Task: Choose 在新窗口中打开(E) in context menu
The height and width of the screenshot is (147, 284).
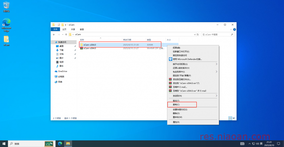Action: [193, 51]
